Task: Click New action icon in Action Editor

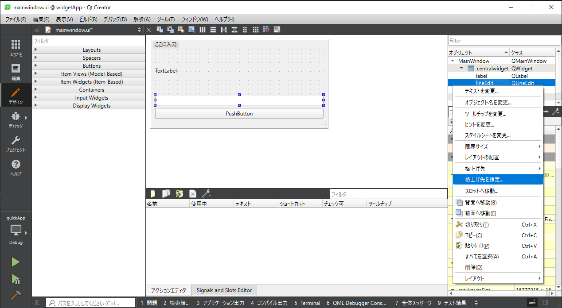Action: tap(153, 194)
